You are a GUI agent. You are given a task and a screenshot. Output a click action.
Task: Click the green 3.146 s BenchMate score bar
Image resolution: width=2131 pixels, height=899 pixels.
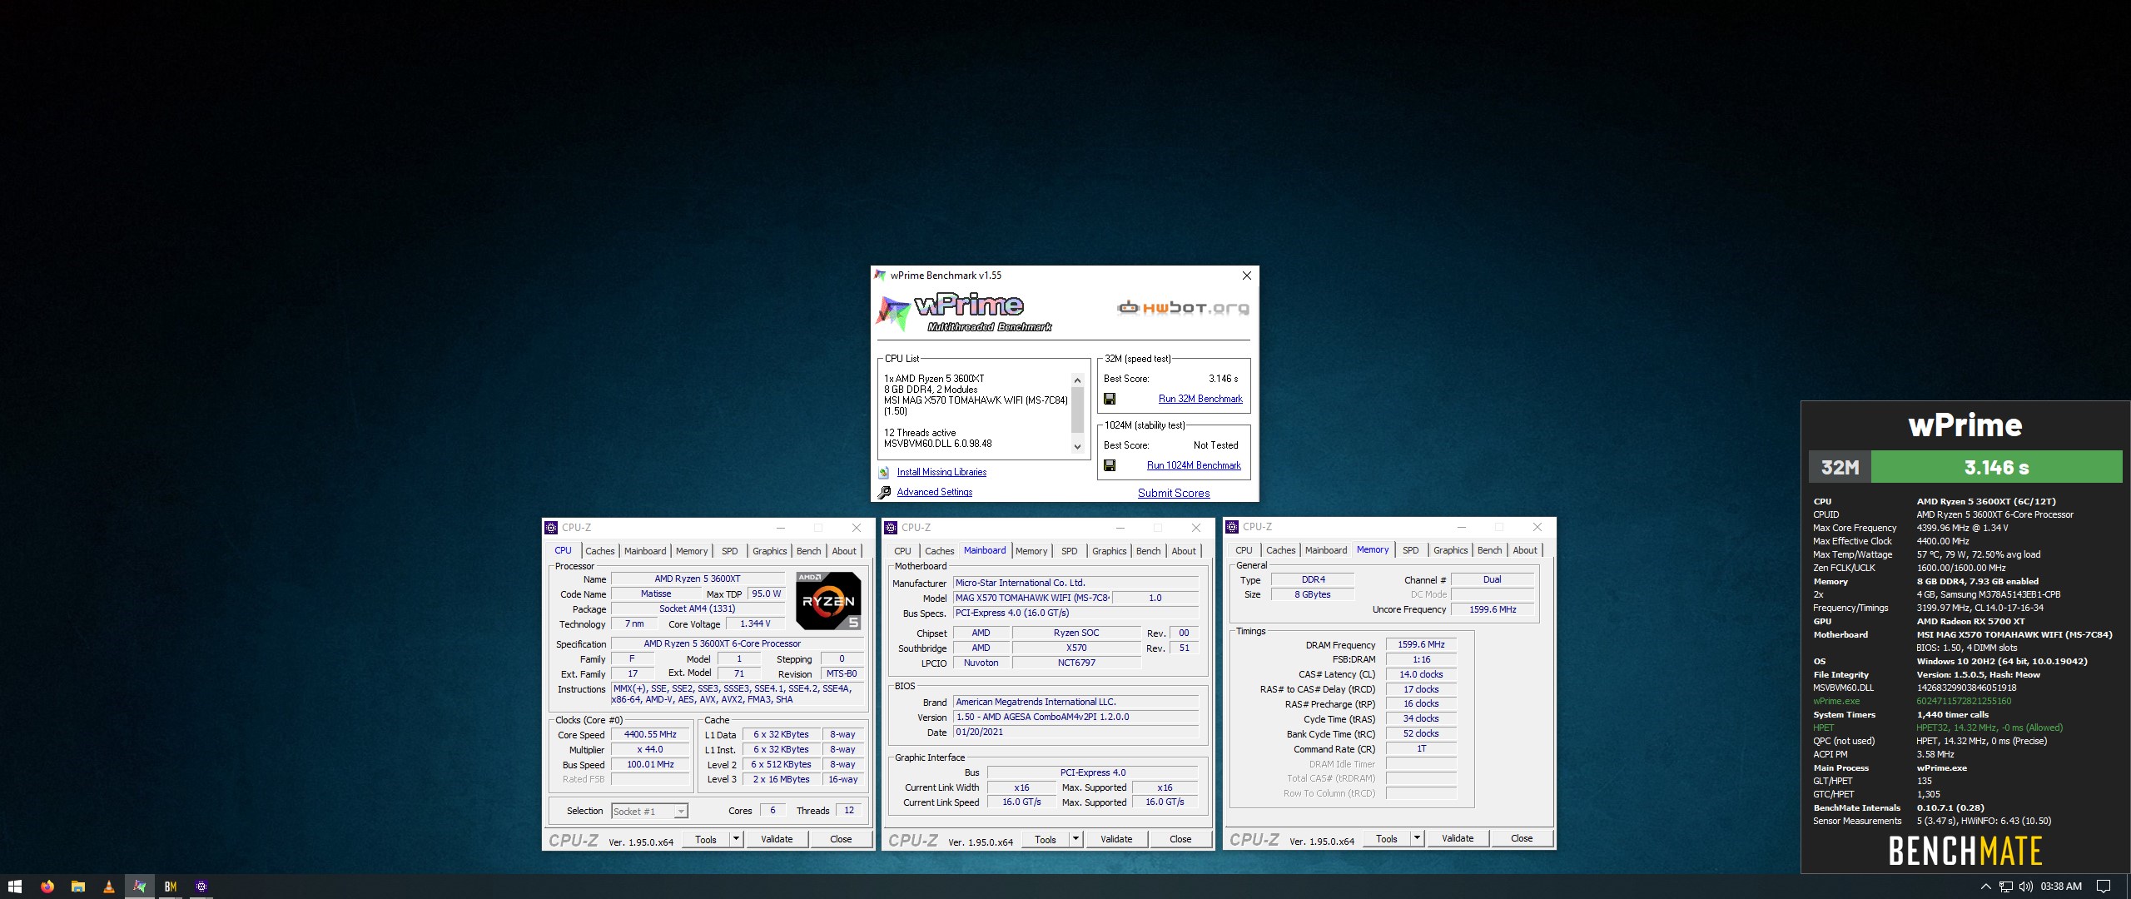coord(1996,467)
